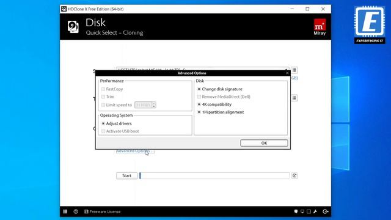Screen dimensions: 391x220
Task: Enable the Trim checkbox
Action: coord(103,97)
